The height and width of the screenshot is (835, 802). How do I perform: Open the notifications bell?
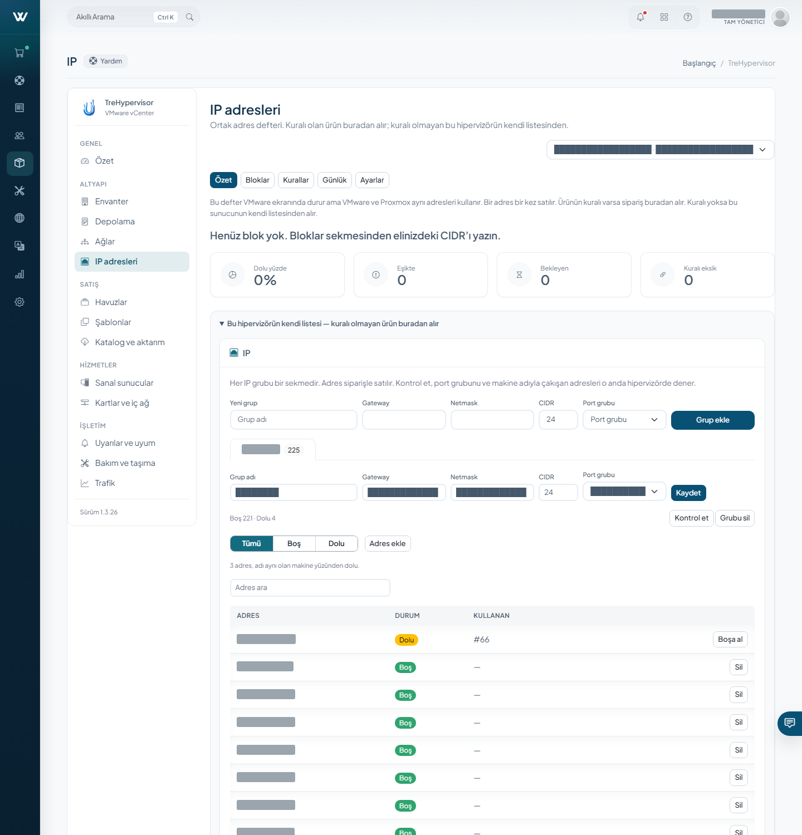coord(640,17)
